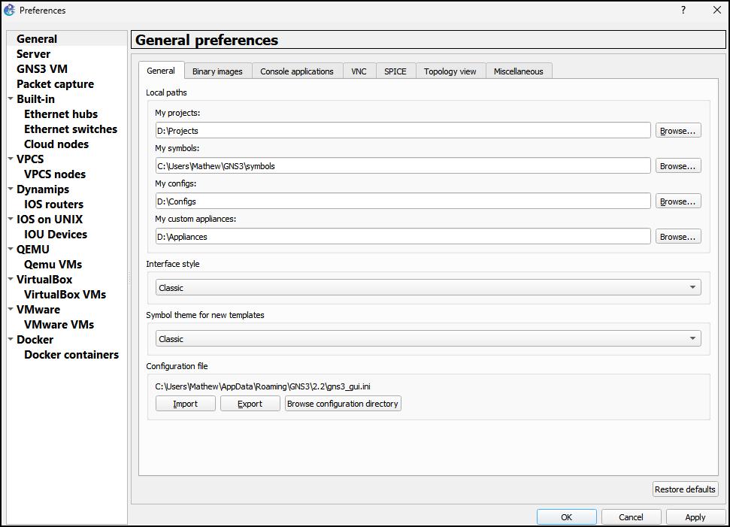Viewport: 730px width, 527px height.
Task: Select the VirtualBox category
Action: pos(44,280)
